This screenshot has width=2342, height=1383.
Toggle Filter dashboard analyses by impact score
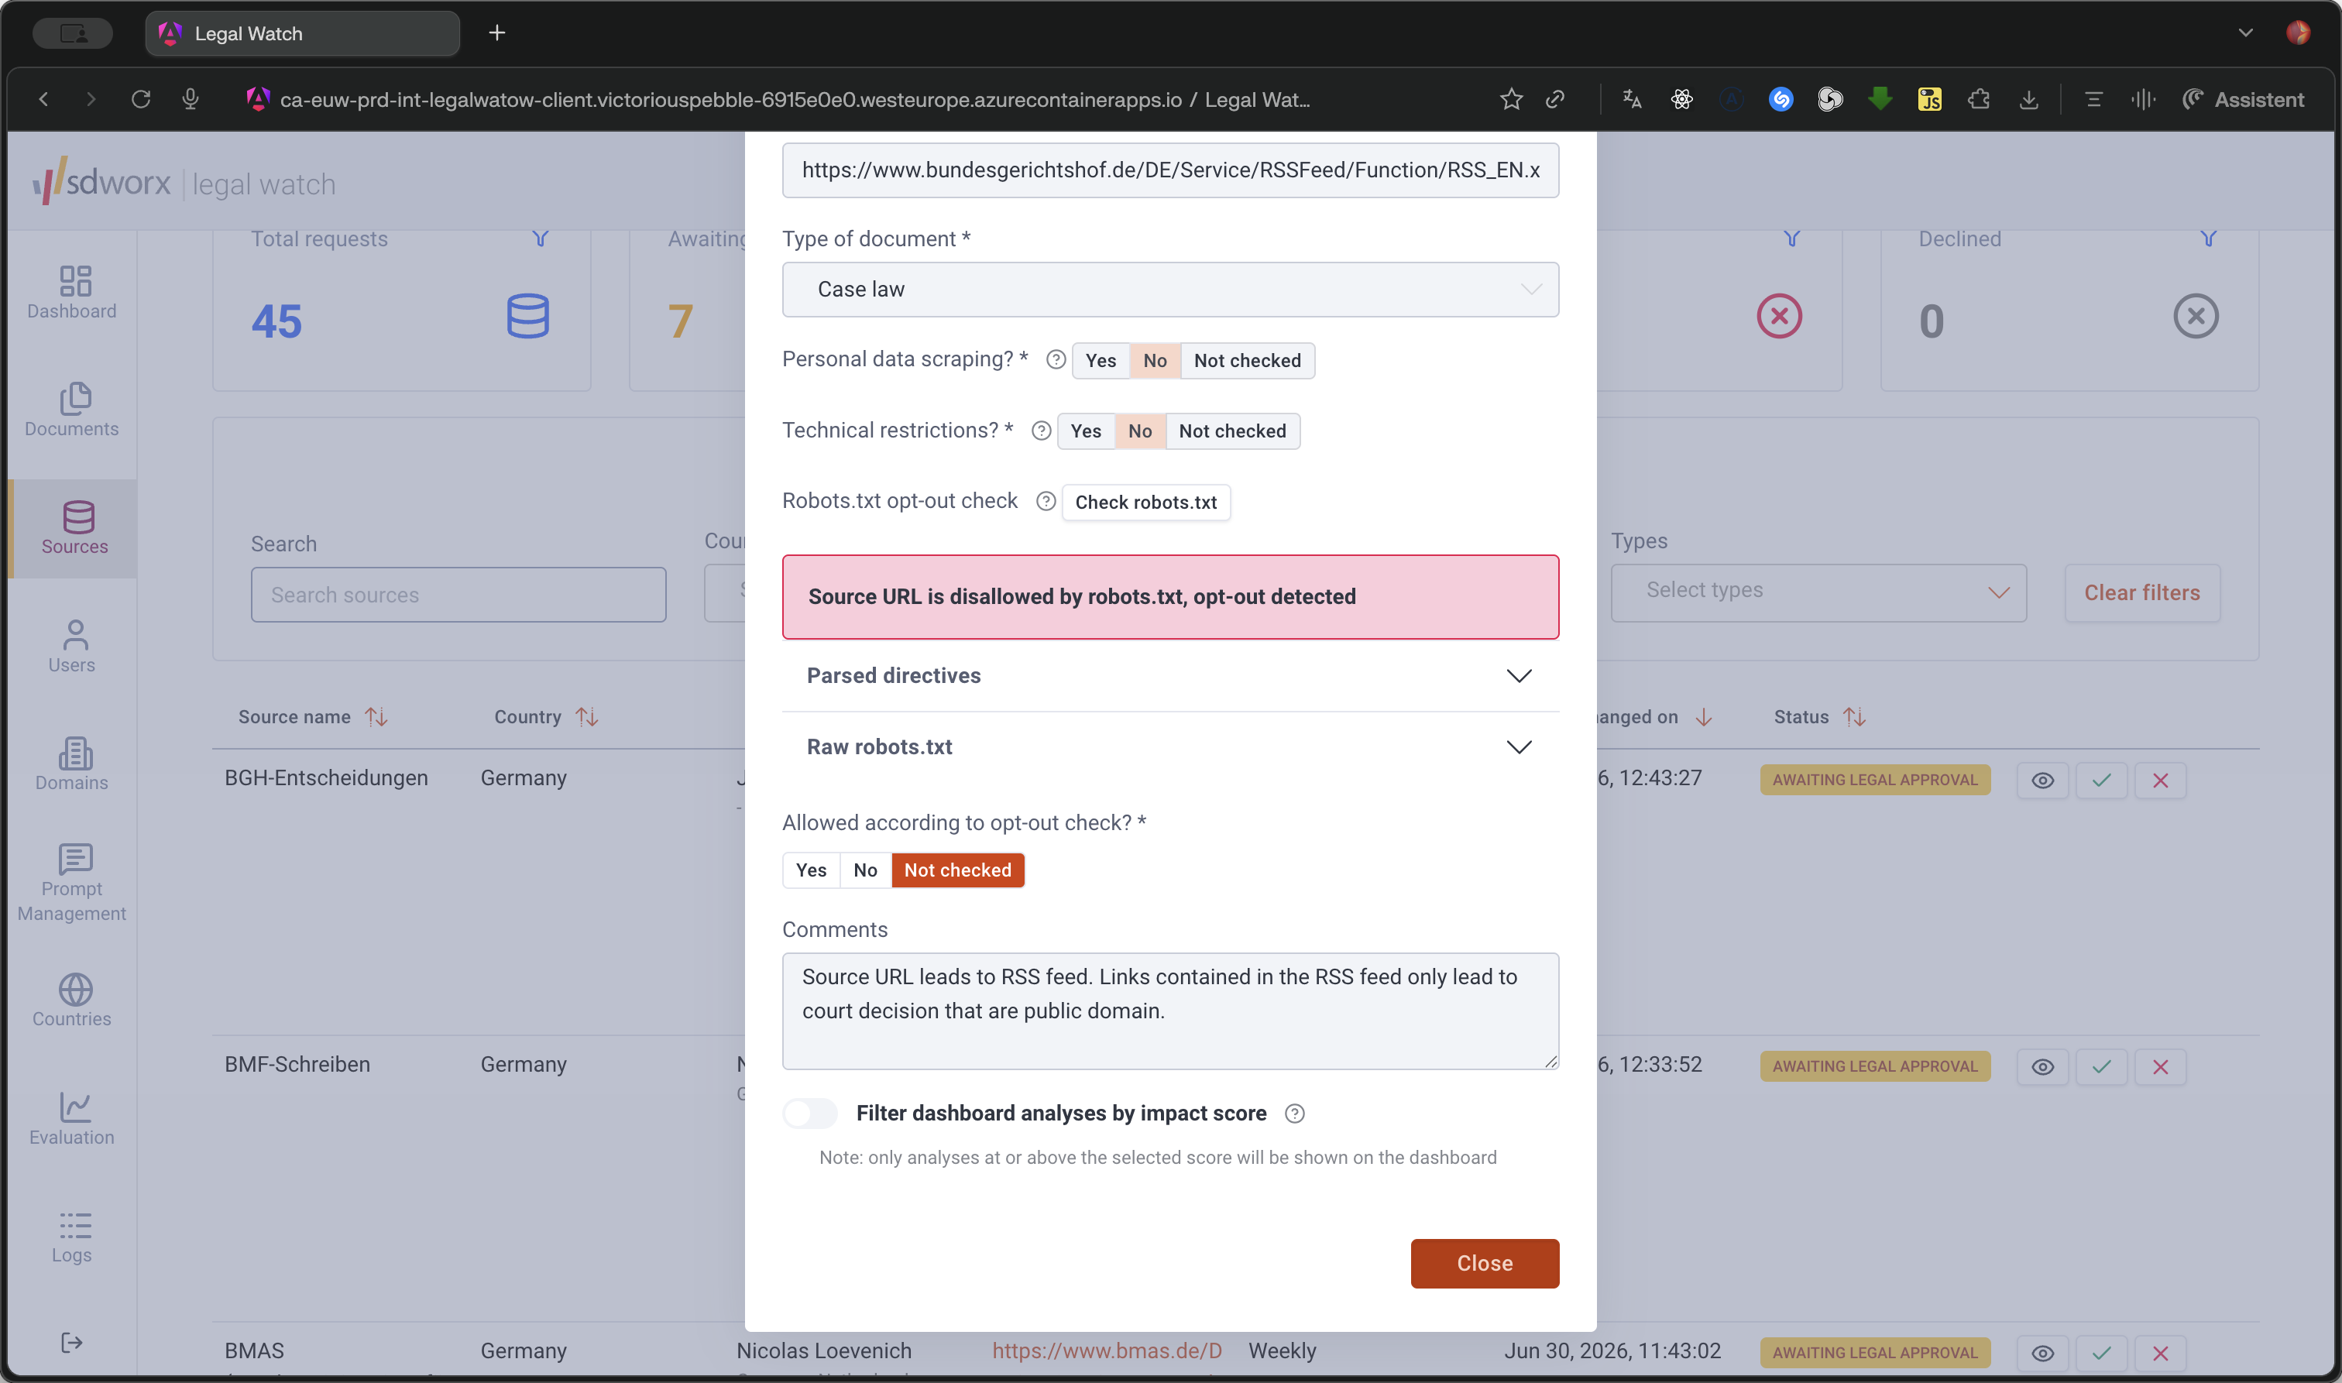[x=810, y=1114]
